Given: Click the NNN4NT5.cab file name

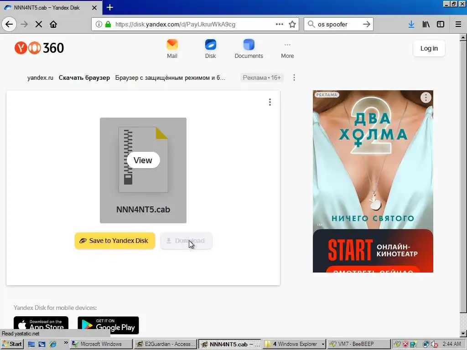Looking at the screenshot, I should point(143,210).
